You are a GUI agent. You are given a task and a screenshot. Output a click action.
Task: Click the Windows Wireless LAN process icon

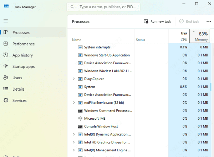click(80, 71)
